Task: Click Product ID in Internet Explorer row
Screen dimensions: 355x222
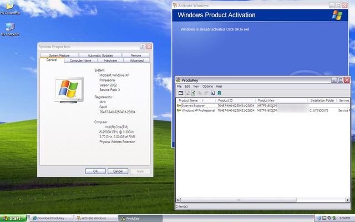Action: point(236,106)
